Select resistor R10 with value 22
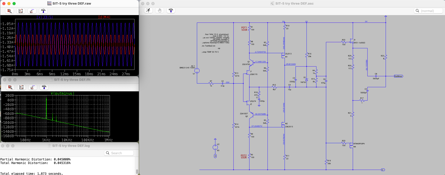Viewport: 445px width, 175px height. (x=284, y=27)
